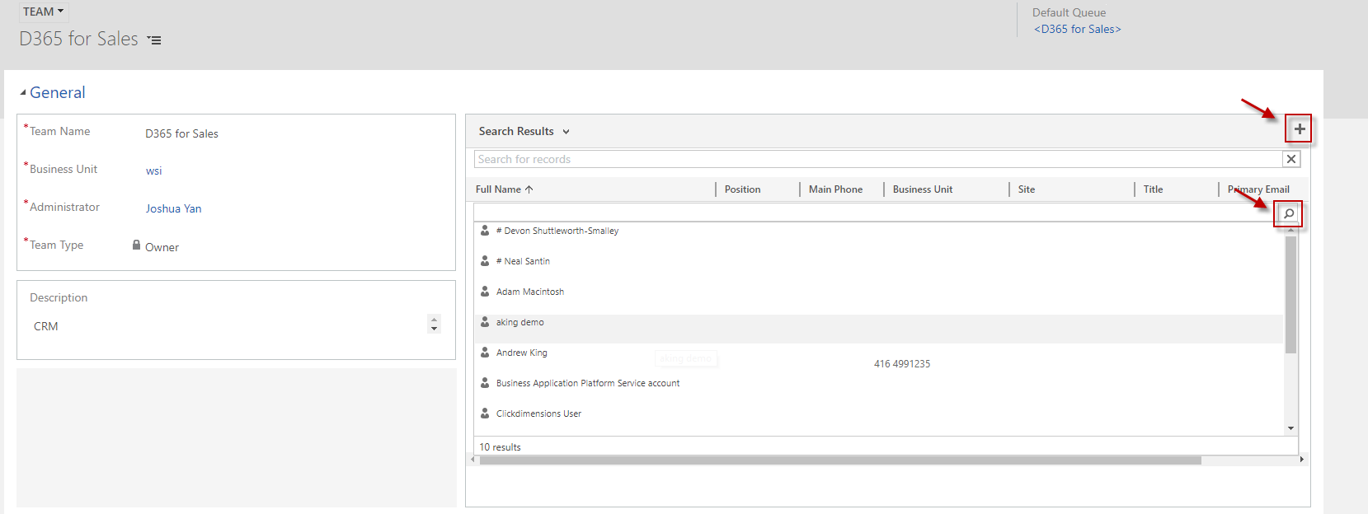Click the plus icon to add a member
Screen dimensions: 1368x514
1300,129
